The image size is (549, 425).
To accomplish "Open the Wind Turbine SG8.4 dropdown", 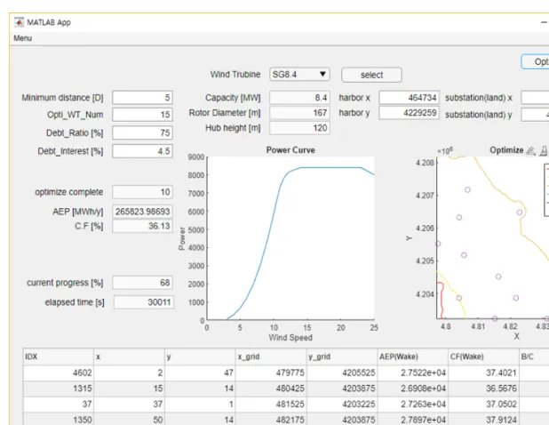I will [299, 75].
